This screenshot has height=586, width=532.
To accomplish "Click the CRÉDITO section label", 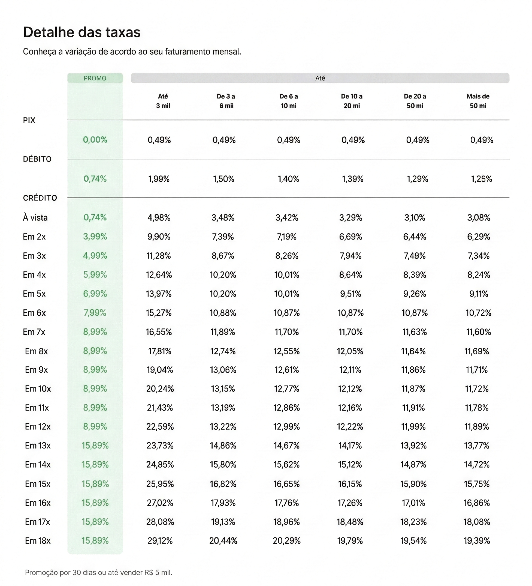I will coord(40,198).
